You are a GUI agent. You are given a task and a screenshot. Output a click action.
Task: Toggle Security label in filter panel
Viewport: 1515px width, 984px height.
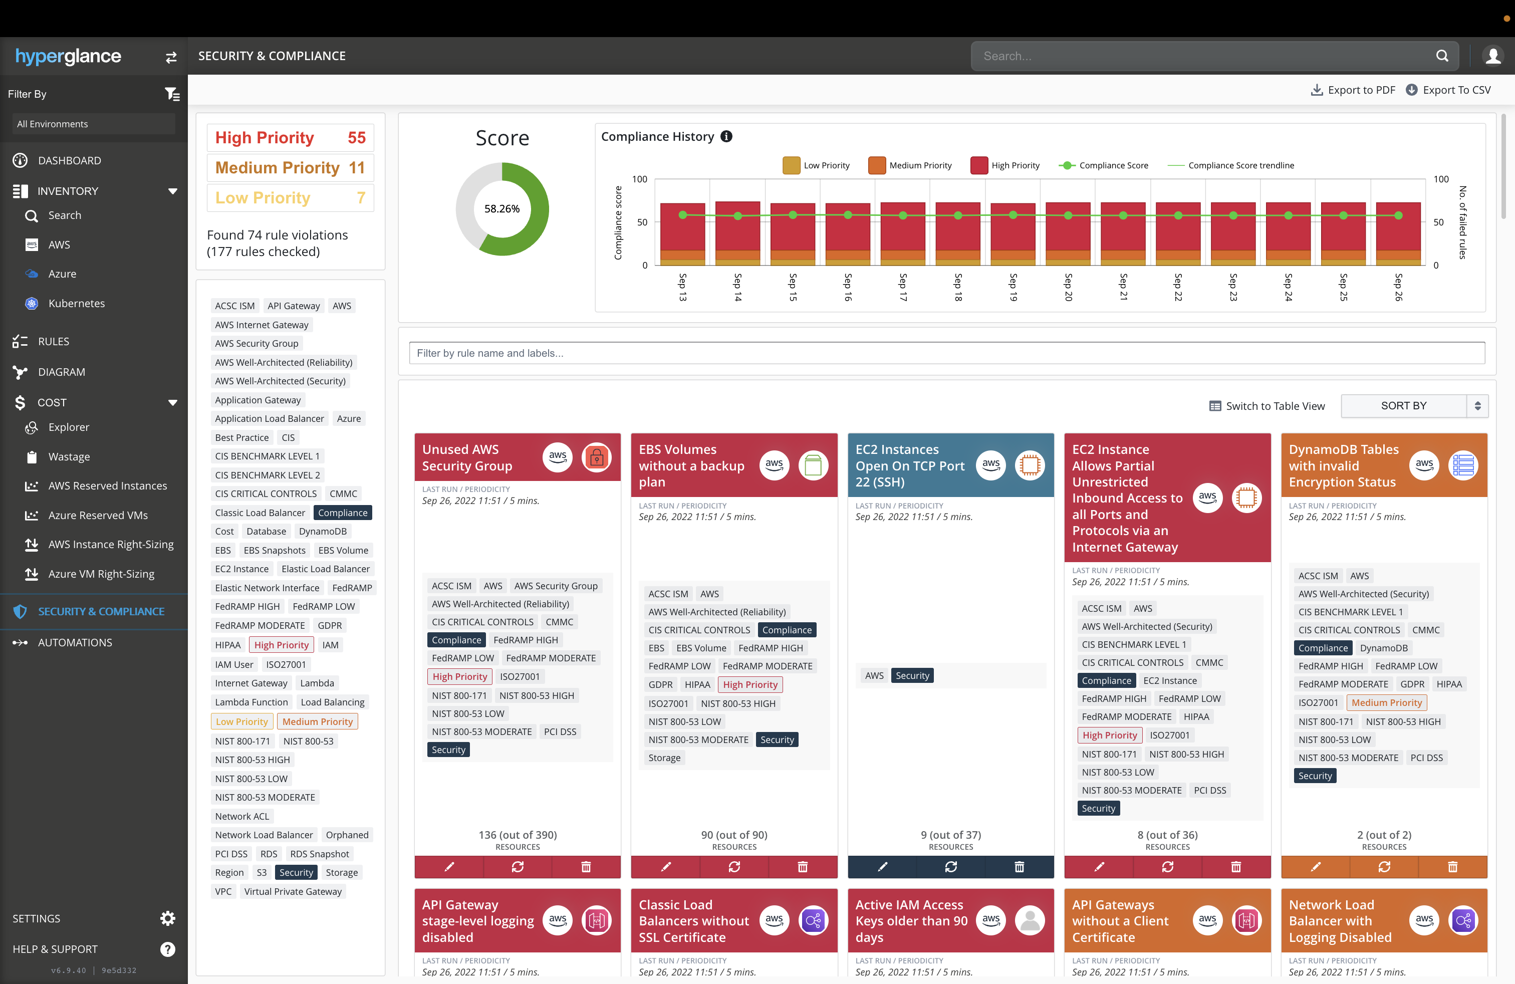tap(296, 872)
